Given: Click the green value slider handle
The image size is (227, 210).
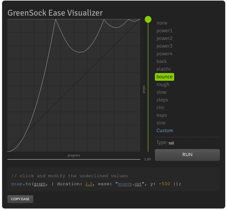Looking at the screenshot, I should [x=148, y=19].
